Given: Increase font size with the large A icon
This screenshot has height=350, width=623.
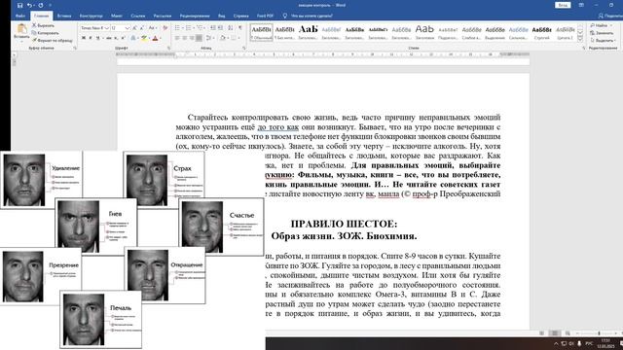Looking at the screenshot, I should 134,28.
